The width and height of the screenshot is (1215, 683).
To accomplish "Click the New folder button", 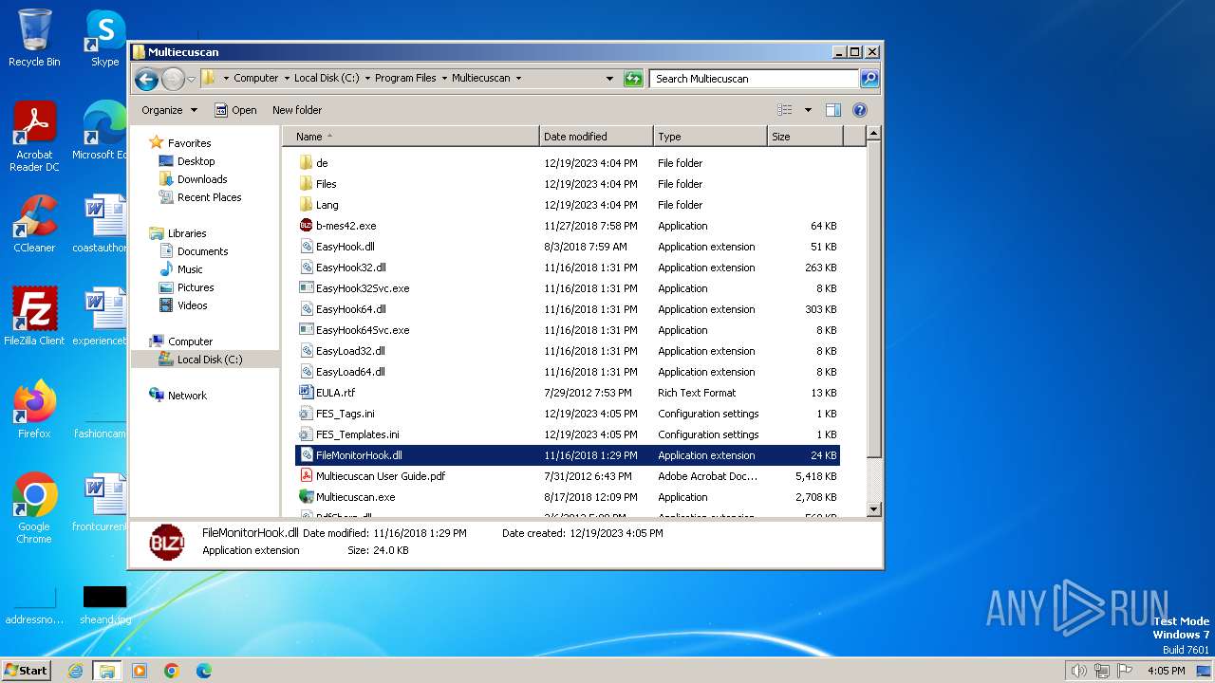I will [x=297, y=110].
